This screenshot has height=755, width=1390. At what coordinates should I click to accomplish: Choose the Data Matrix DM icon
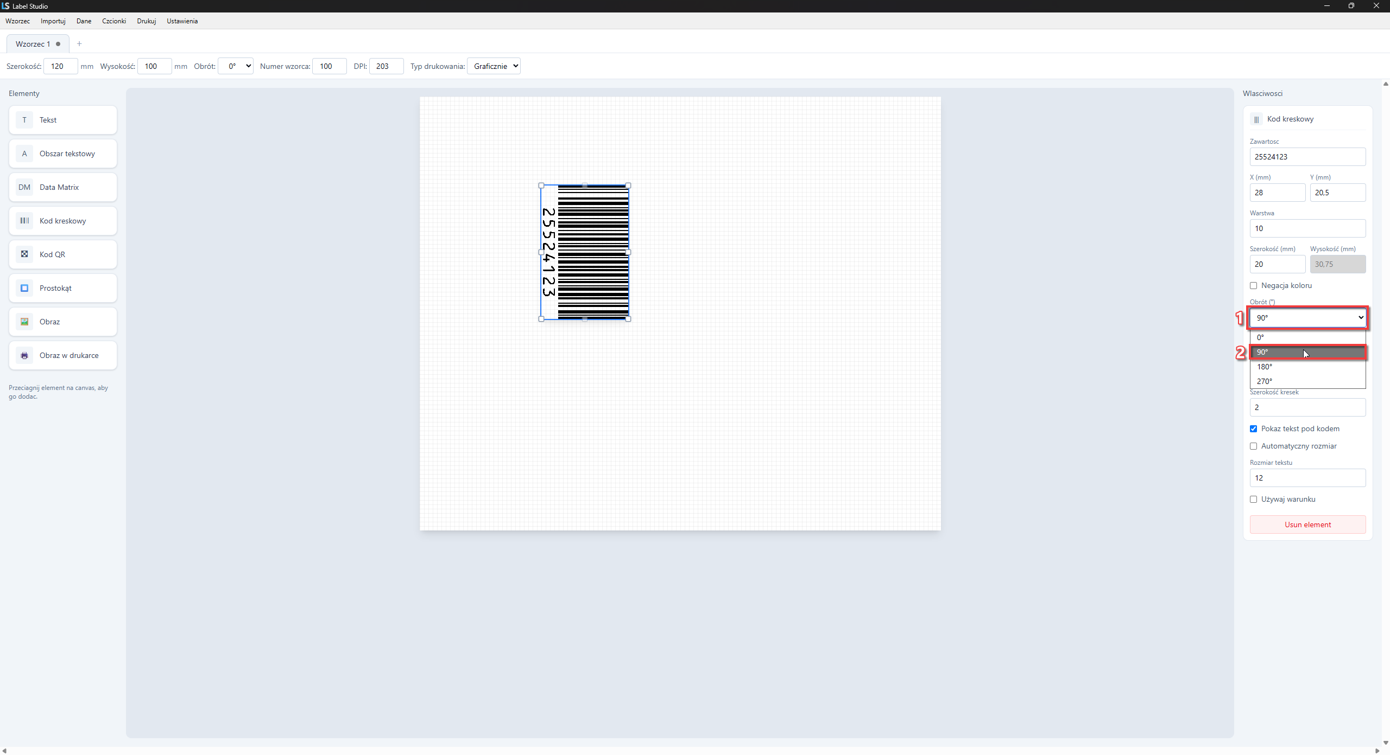[x=24, y=187]
